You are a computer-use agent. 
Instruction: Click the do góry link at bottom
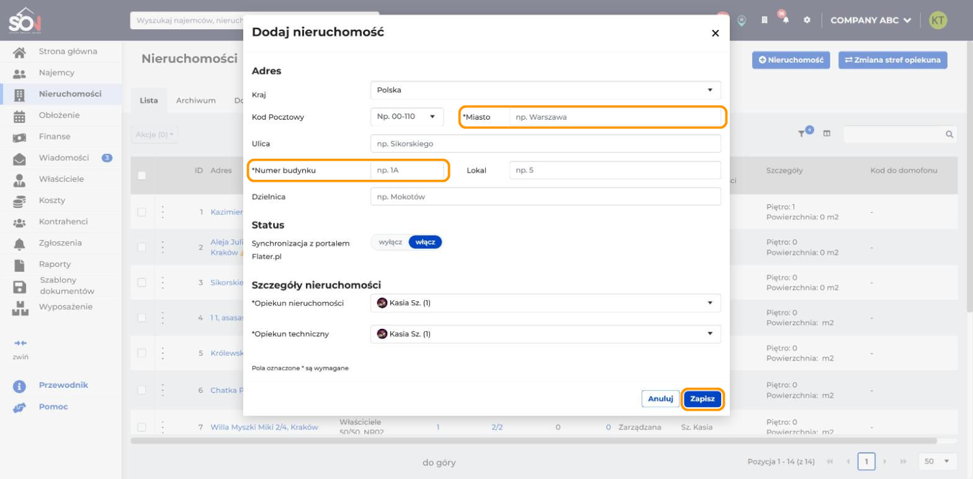point(439,462)
